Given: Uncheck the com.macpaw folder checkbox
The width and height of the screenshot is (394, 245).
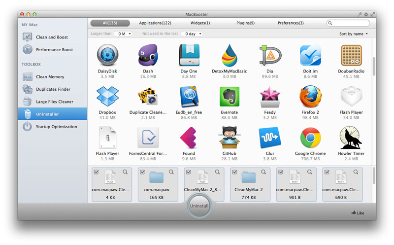Looking at the screenshot, I should [142, 172].
